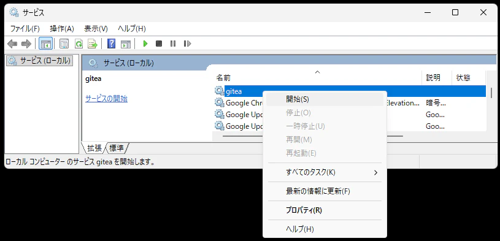The image size is (500, 241).
Task: Switch to the 拡張 tab
Action: coord(94,148)
